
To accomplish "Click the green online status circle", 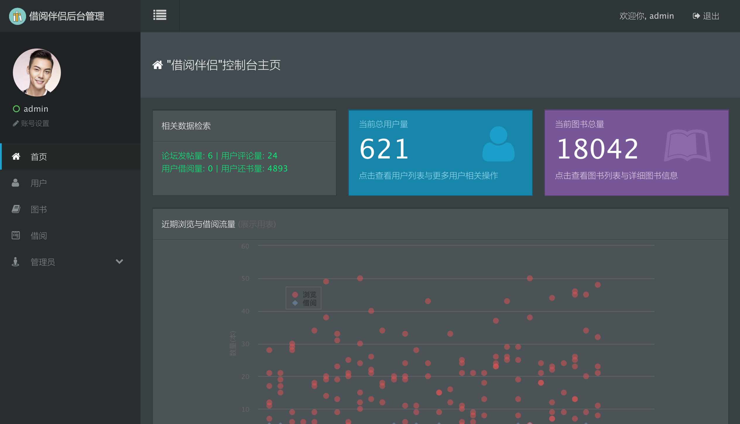I will 16,109.
